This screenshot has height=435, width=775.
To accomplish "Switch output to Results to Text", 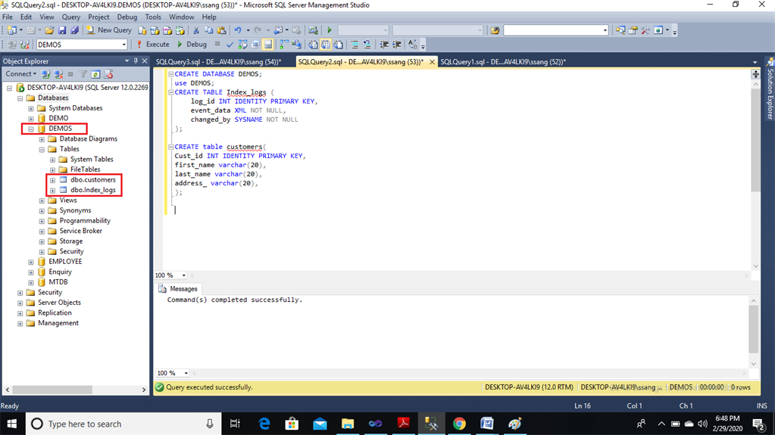I will click(x=313, y=45).
